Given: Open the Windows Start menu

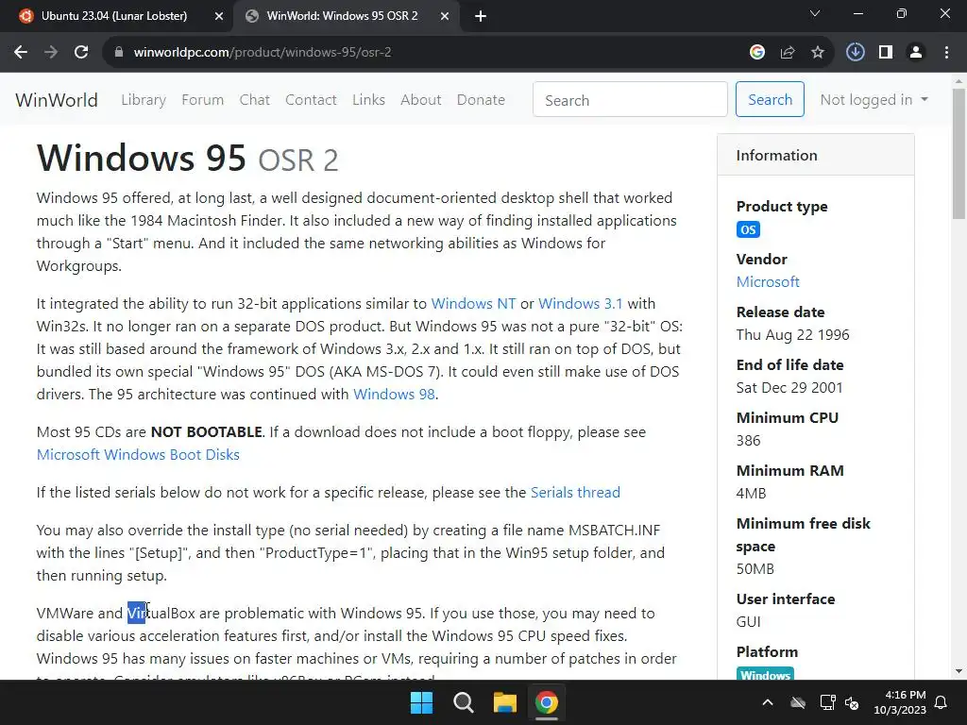Looking at the screenshot, I should [422, 702].
